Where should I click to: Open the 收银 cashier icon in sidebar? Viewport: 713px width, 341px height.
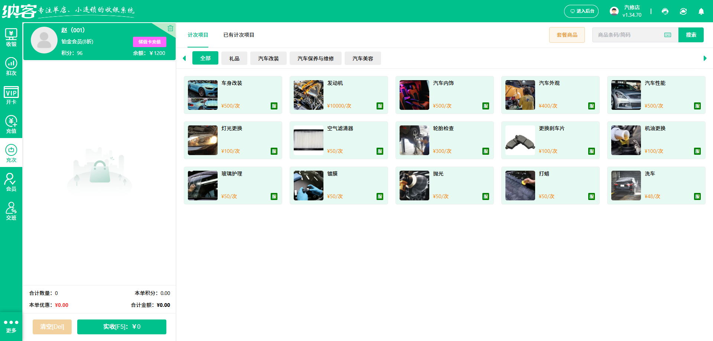tap(11, 37)
